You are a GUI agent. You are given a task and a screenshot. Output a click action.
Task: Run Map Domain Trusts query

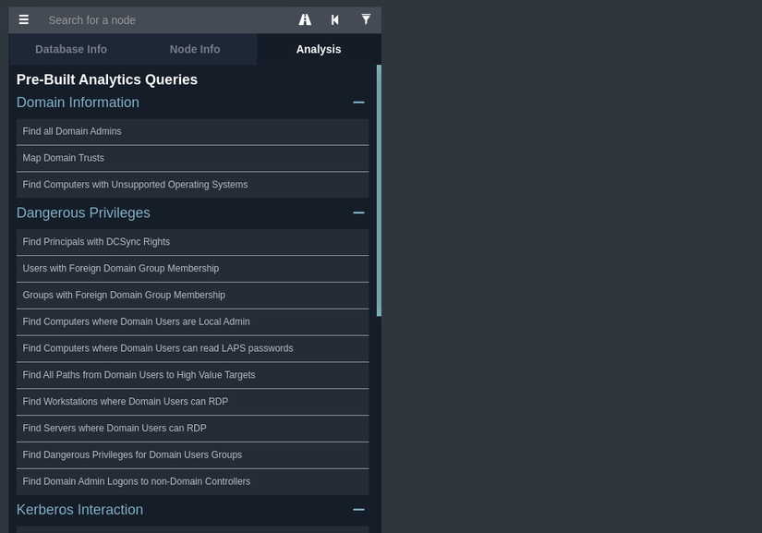click(192, 158)
